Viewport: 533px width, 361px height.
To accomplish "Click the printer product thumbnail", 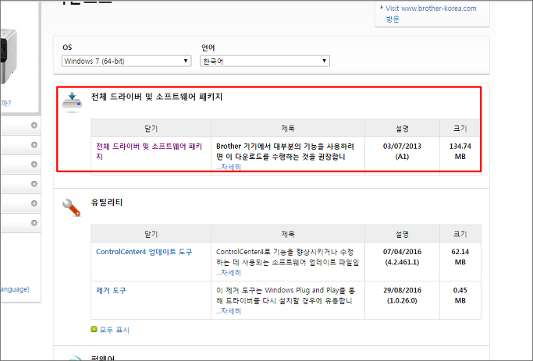I will [8, 56].
